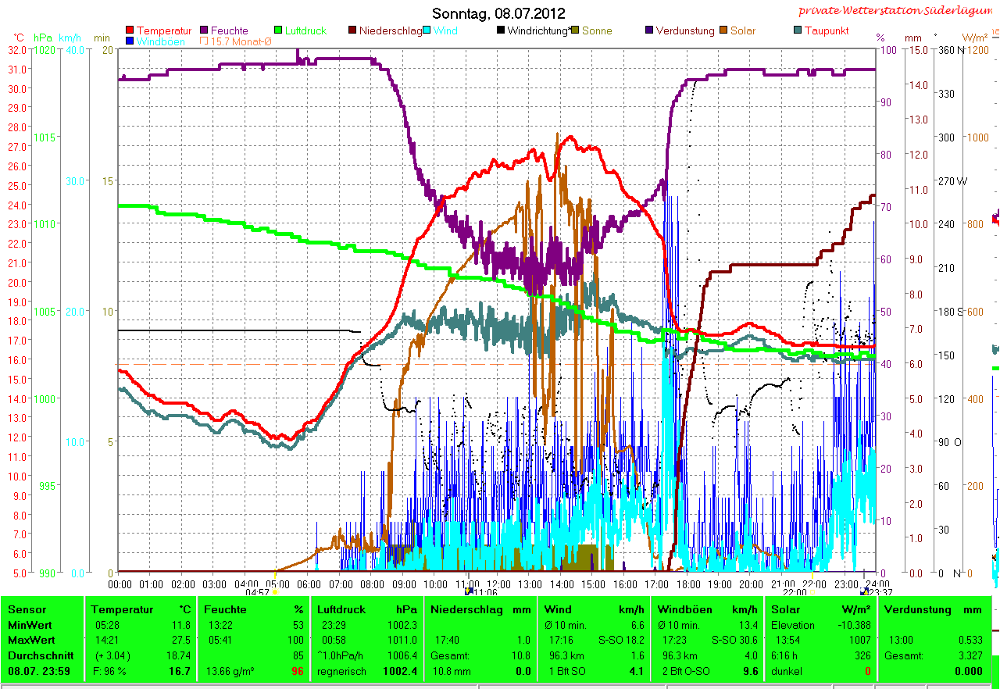Click the Luftdruck hPa table header
The height and width of the screenshot is (689, 1000).
tap(364, 609)
